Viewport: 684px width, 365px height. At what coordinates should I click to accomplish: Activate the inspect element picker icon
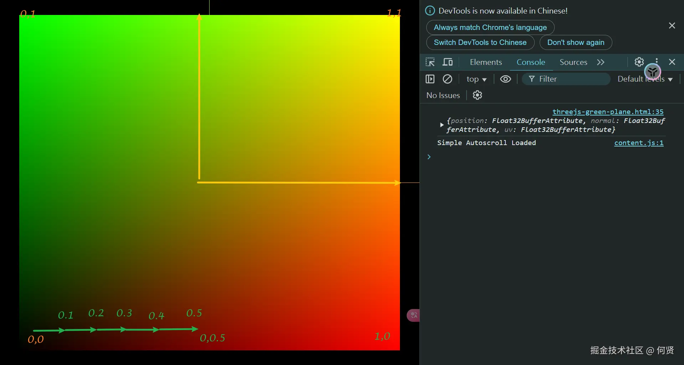pyautogui.click(x=430, y=62)
